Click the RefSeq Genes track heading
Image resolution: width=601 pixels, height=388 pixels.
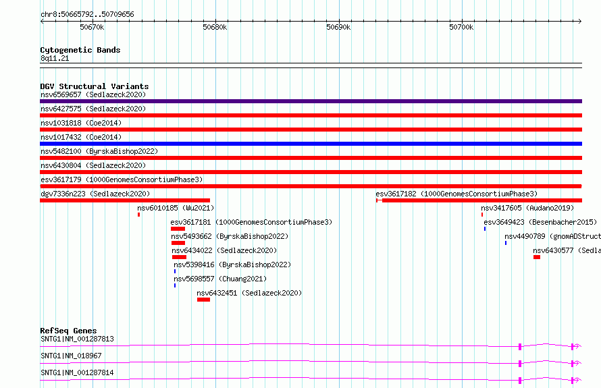click(68, 331)
